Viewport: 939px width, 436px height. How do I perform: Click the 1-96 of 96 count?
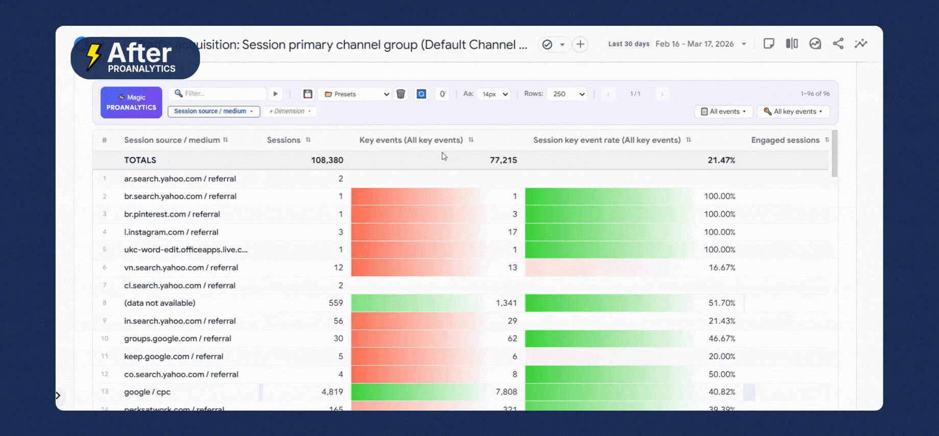click(x=815, y=94)
